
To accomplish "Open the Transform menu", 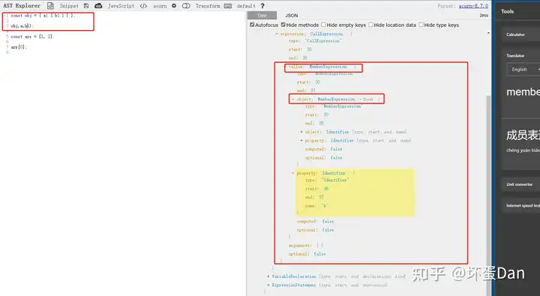I will 208,6.
